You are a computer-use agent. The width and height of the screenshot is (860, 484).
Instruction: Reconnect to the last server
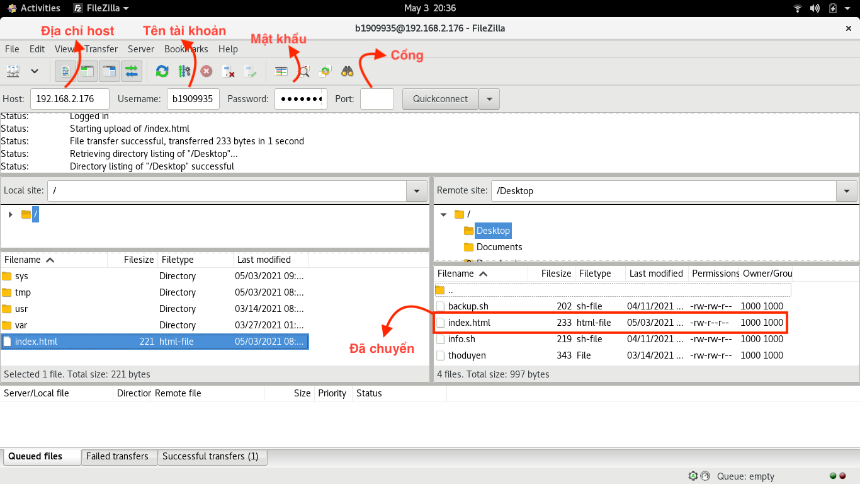pyautogui.click(x=251, y=71)
